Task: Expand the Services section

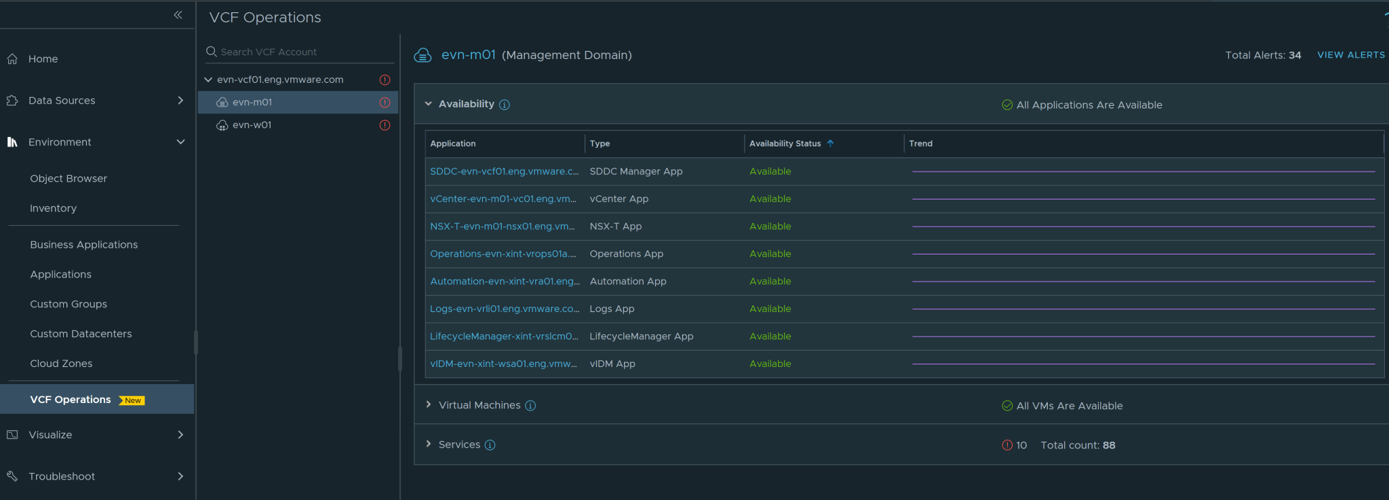Action: (429, 444)
